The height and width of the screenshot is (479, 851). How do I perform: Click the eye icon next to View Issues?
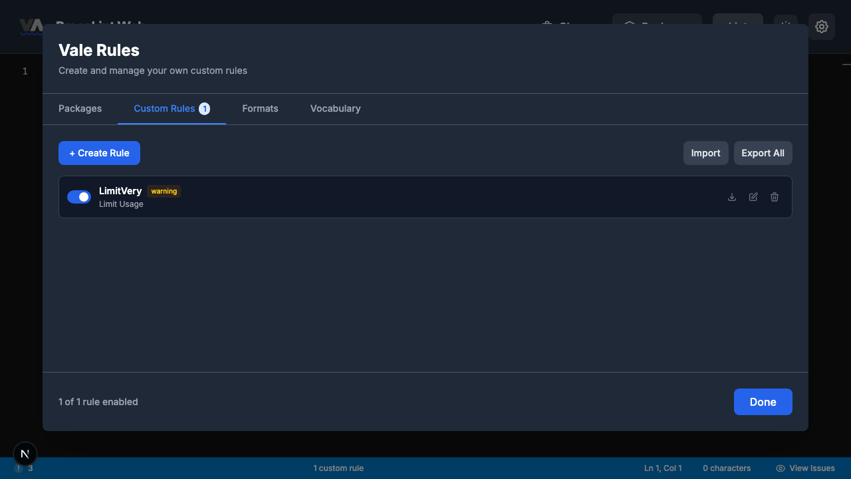click(x=779, y=468)
